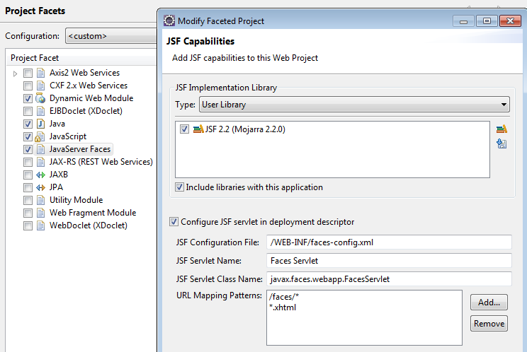Click the Remove button
Screen dimensions: 527x352
click(489, 323)
